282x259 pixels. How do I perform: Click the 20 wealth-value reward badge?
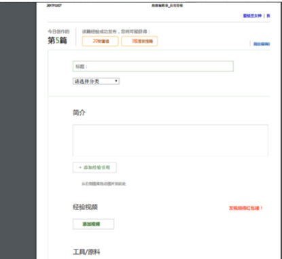[100, 41]
